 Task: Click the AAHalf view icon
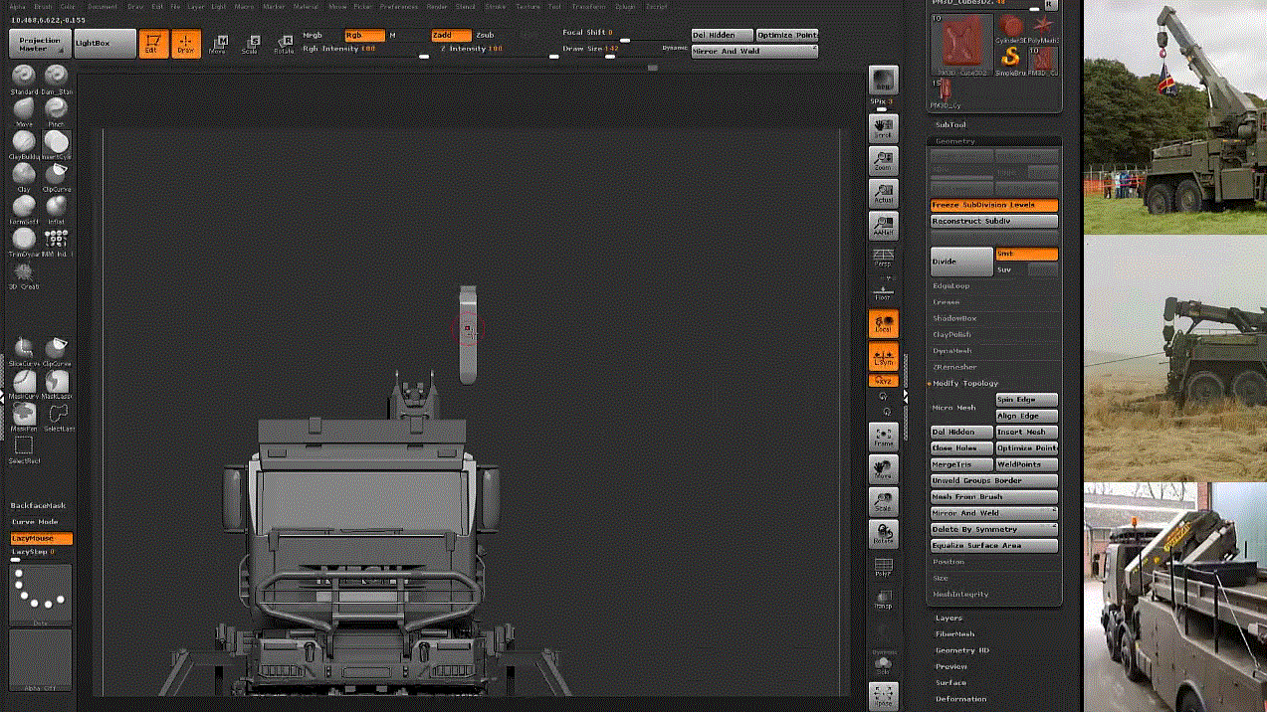coord(883,226)
